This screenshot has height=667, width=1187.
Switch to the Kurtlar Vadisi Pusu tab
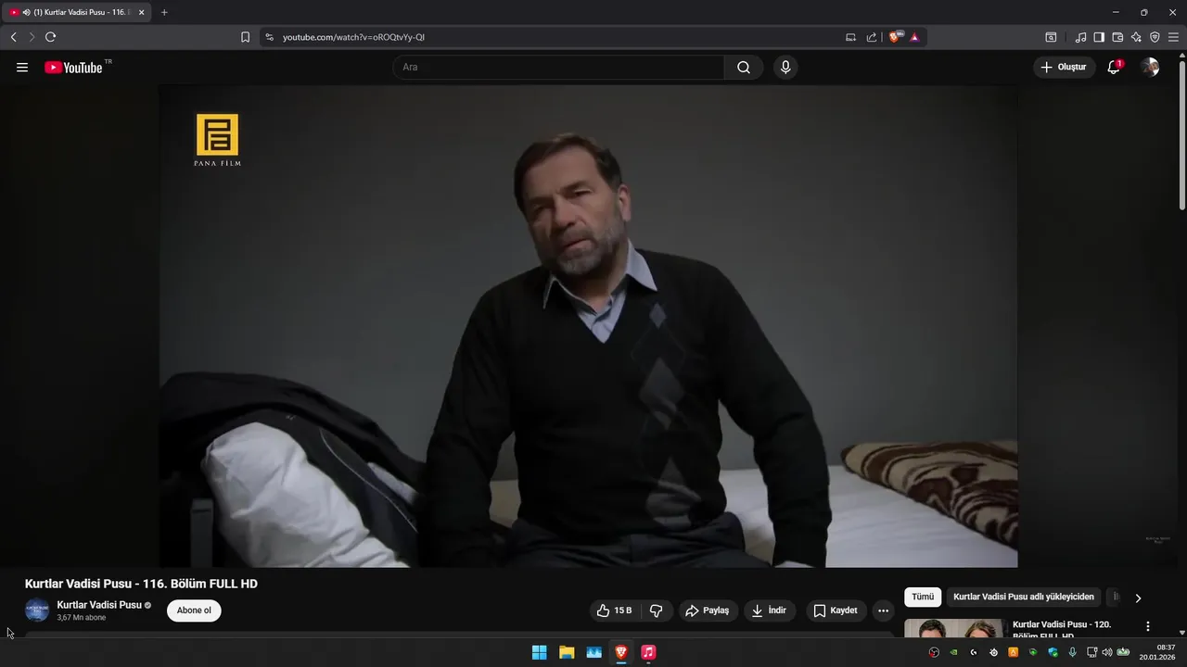tap(76, 12)
